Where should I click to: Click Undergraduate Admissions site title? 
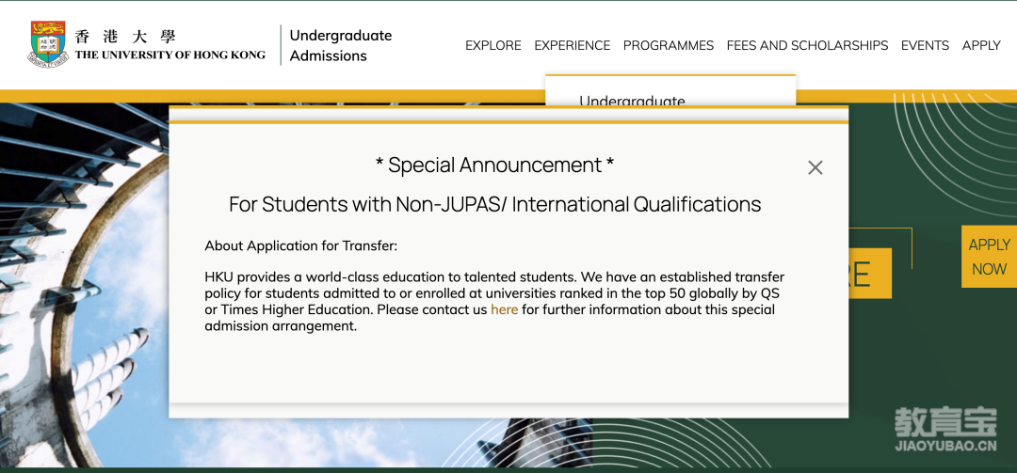341,45
